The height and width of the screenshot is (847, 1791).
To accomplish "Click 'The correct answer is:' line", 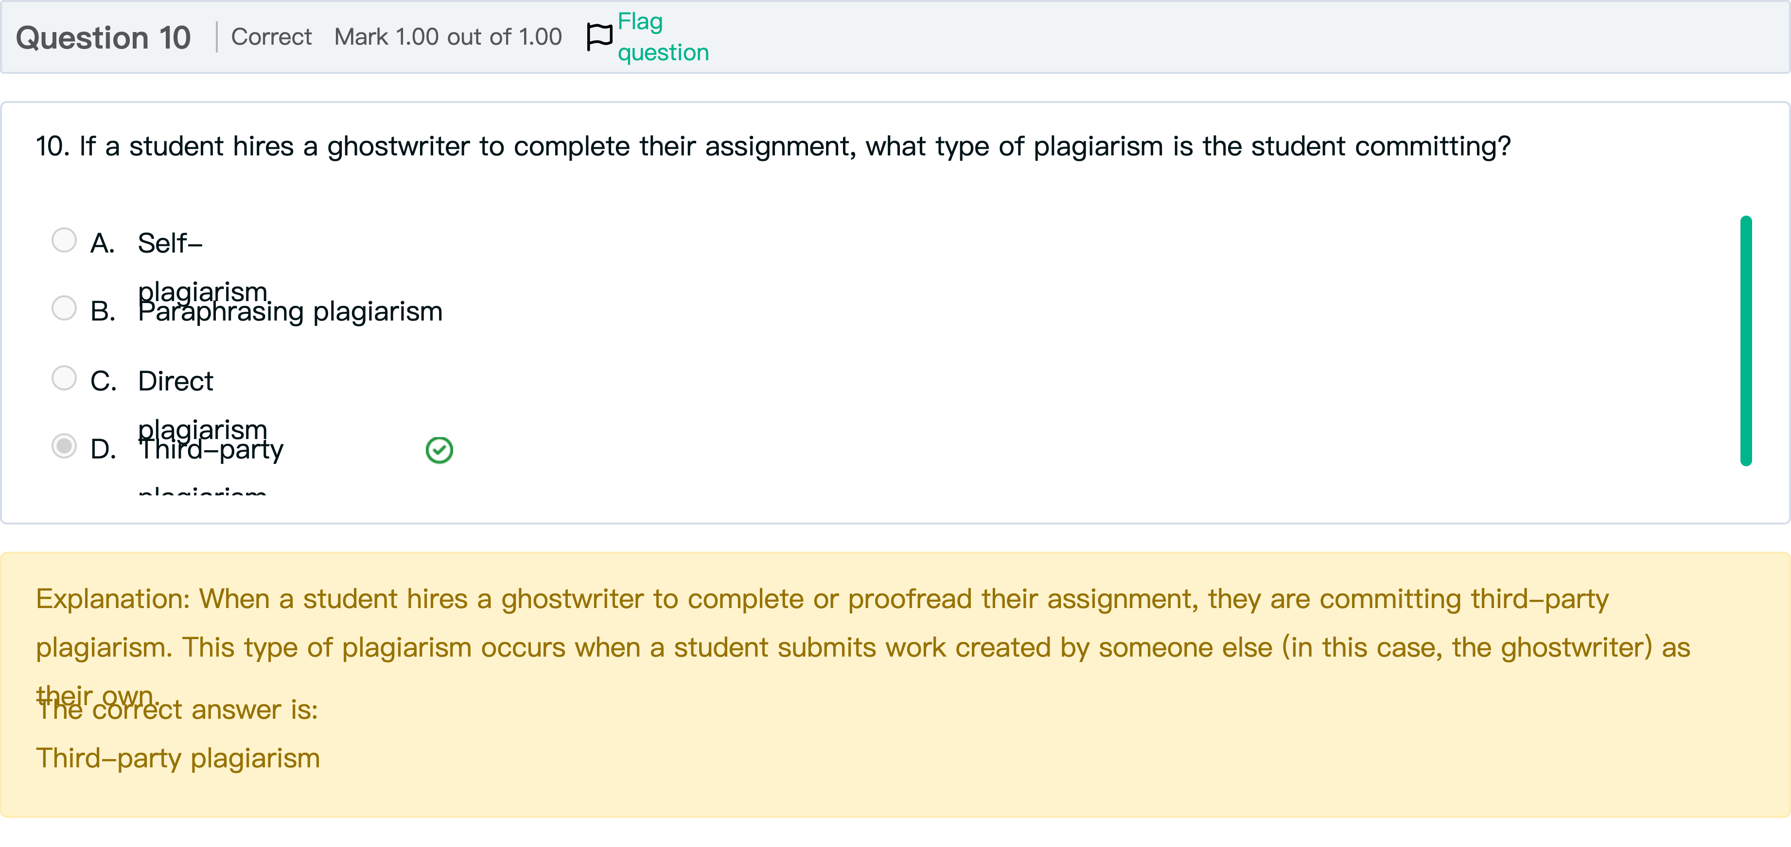I will (x=178, y=710).
